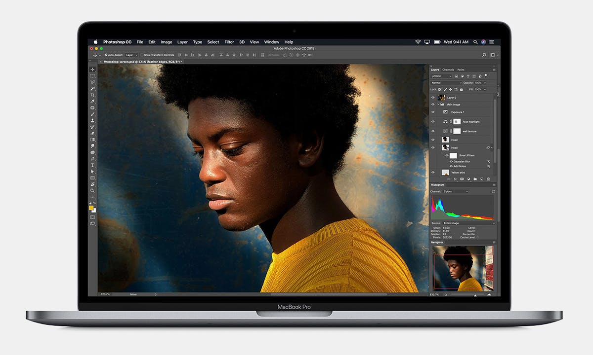Toggle visibility of the Yellow shirt layer

pyautogui.click(x=433, y=173)
